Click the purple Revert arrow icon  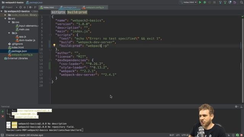coord(235,2)
